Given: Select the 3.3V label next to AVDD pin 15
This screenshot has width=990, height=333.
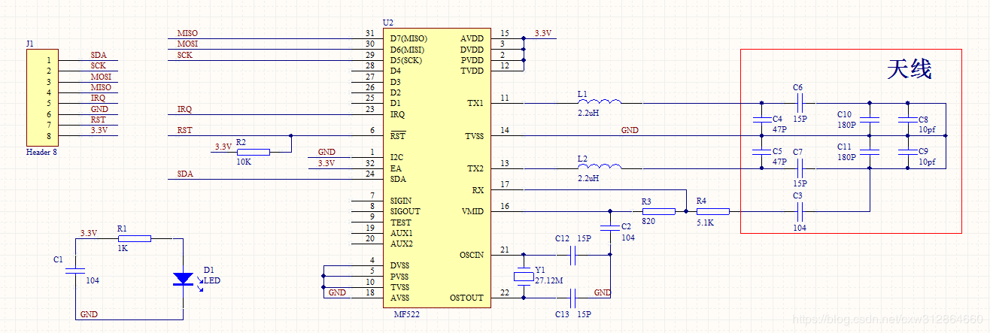Looking at the screenshot, I should (542, 34).
